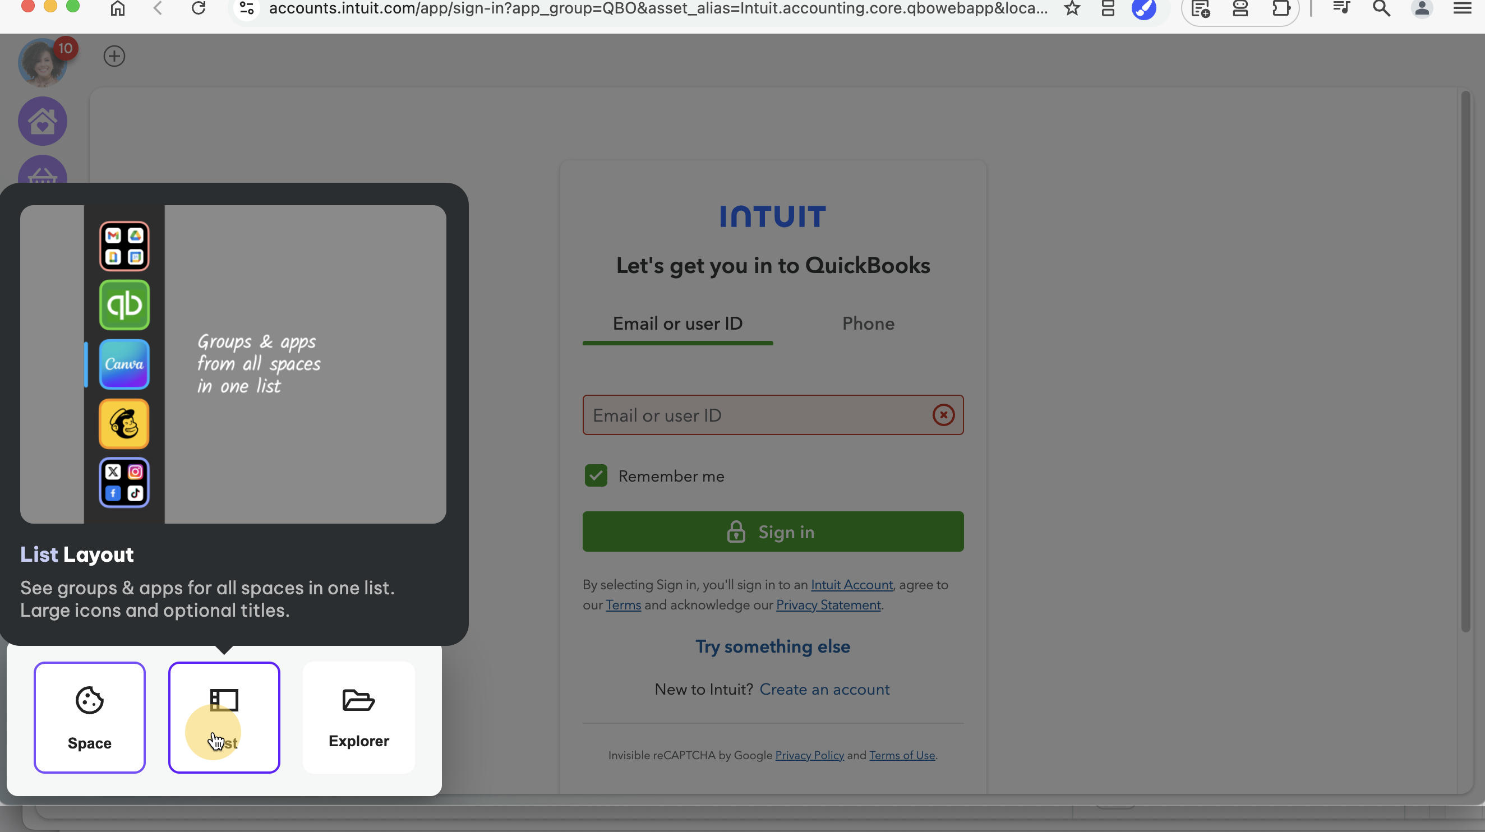Bookmark page with the star icon

[x=1072, y=8]
